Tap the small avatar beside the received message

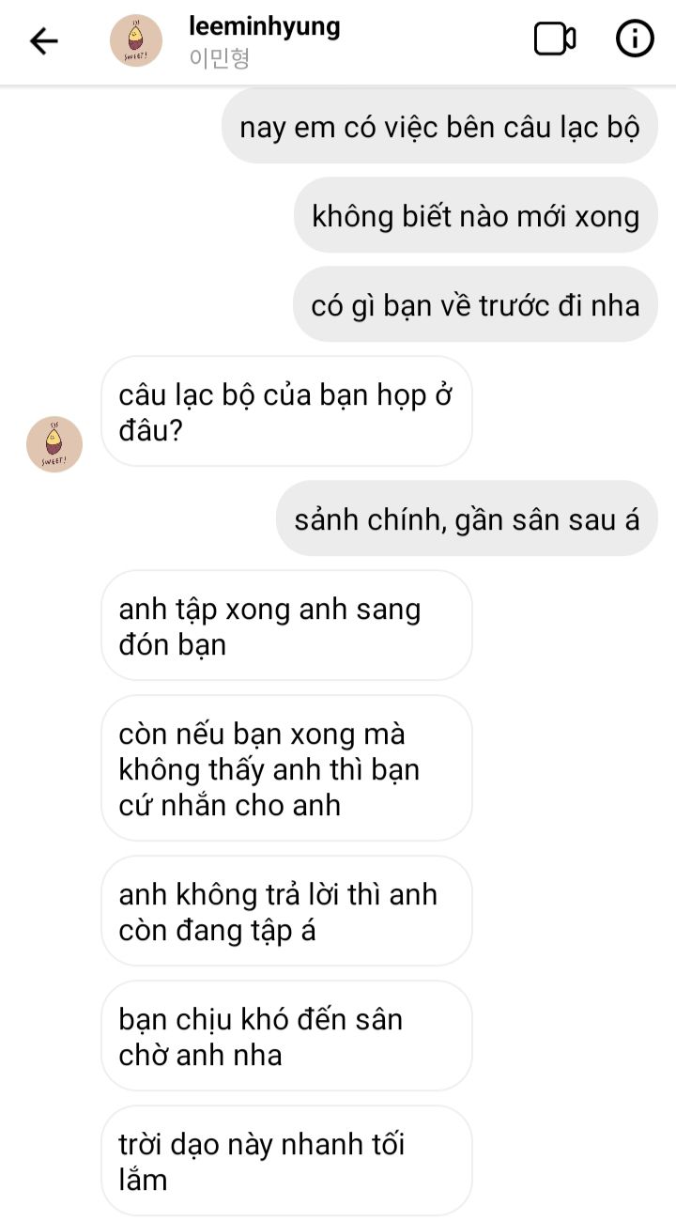(54, 444)
